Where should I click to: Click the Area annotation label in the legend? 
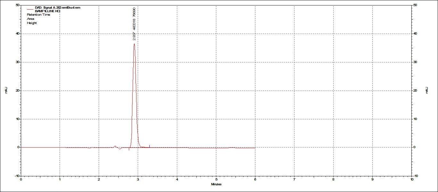tap(30, 19)
